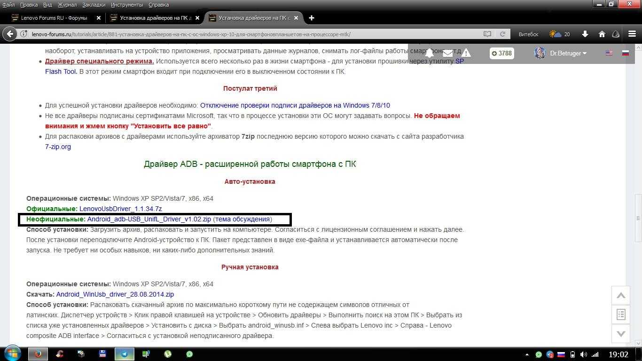Open the Журнал menu
This screenshot has height=361, width=642.
(67, 5)
